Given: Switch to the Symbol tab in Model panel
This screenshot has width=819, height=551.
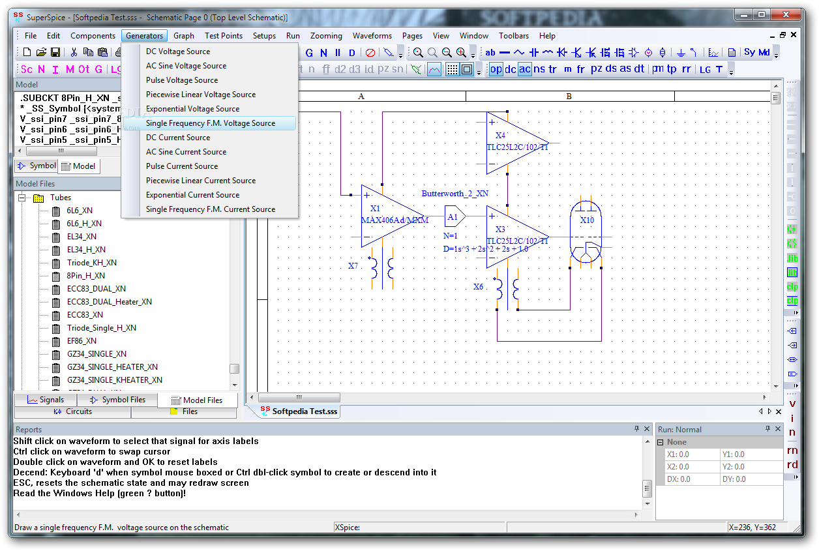Looking at the screenshot, I should (x=37, y=166).
